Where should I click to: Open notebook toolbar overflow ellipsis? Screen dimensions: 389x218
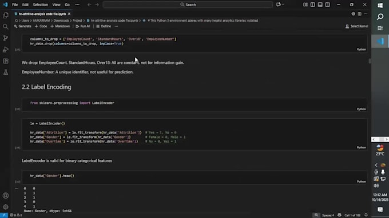[x=116, y=26]
